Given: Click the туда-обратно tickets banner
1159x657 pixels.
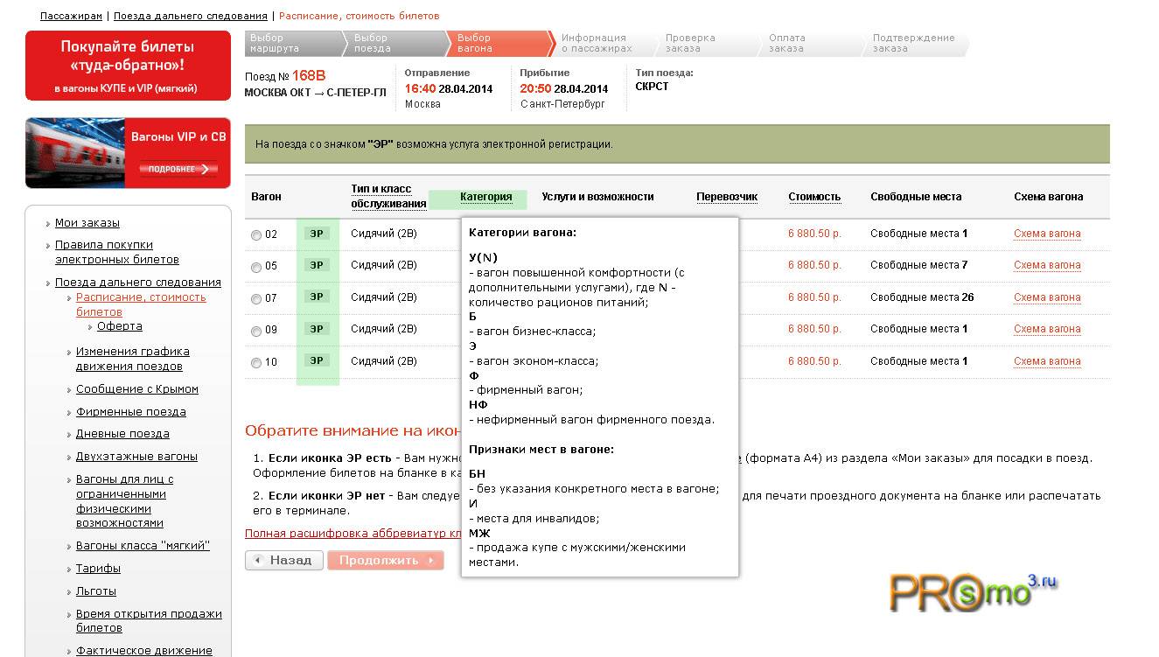Looking at the screenshot, I should coord(128,66).
